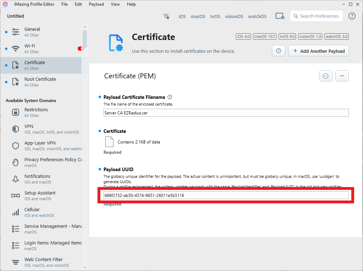Screen dimensions: 363x271
Task: Click the Notifications bell icon
Action: click(16, 179)
